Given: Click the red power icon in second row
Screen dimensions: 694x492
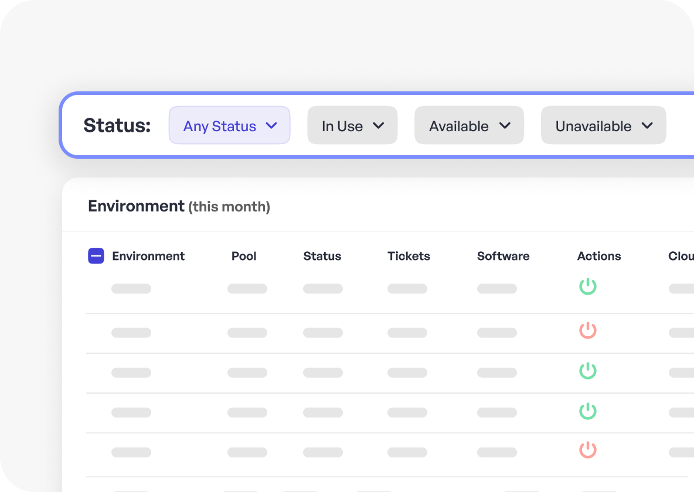Looking at the screenshot, I should pyautogui.click(x=588, y=330).
